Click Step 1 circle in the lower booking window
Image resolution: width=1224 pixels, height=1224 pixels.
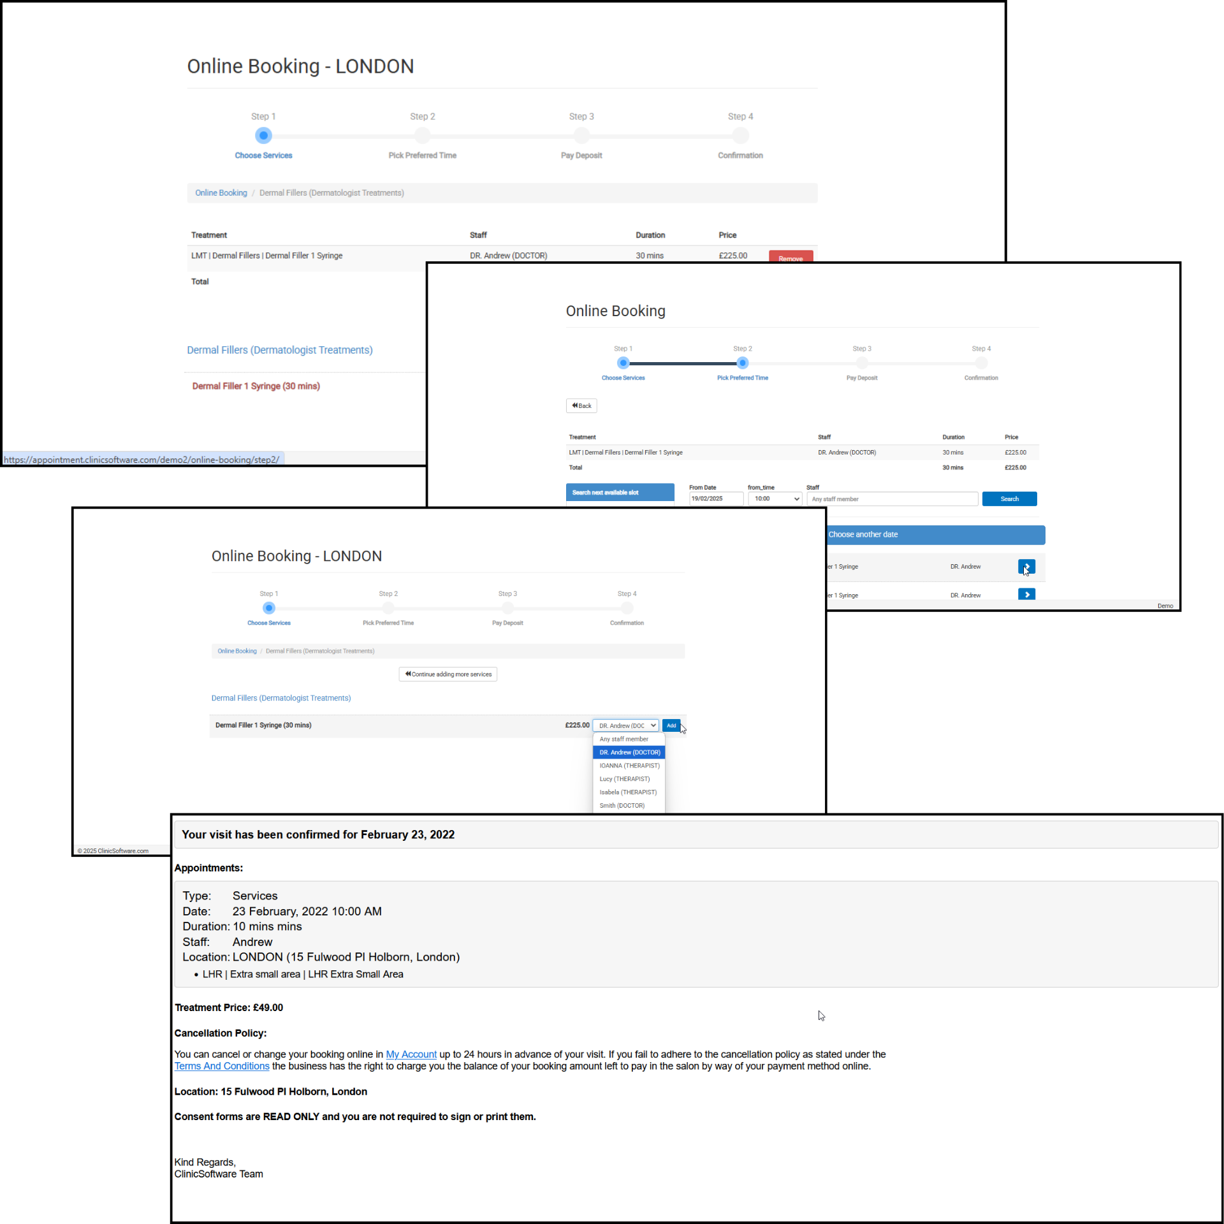coord(269,608)
